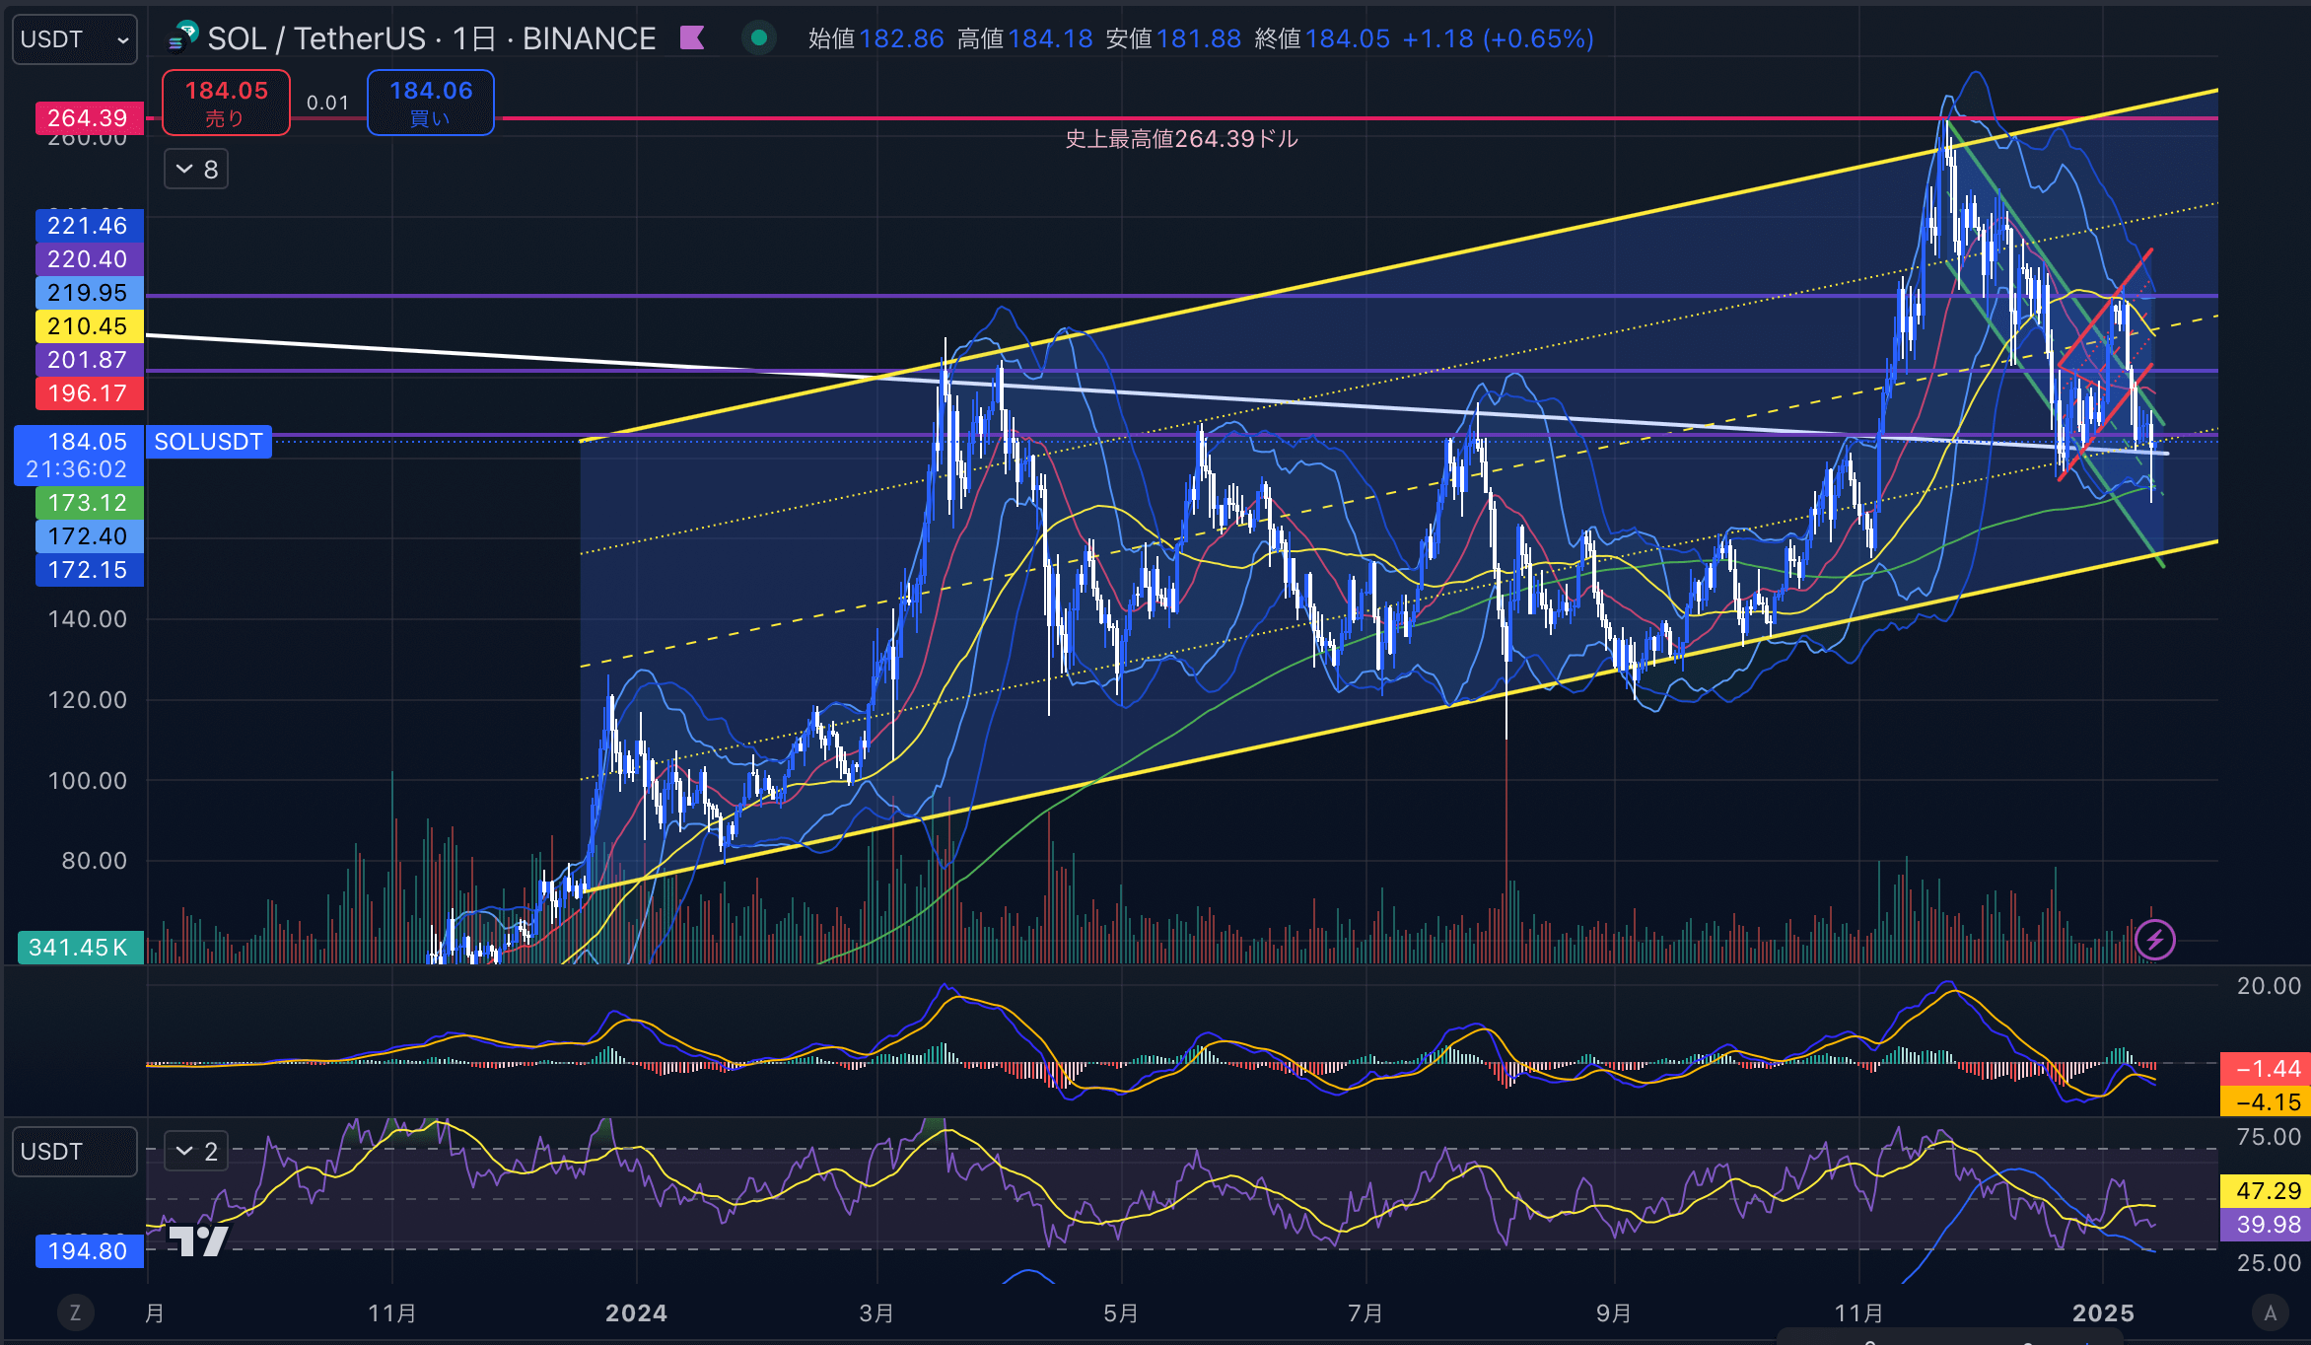Click the 220.40 purple price label
This screenshot has width=2311, height=1345.
point(89,259)
